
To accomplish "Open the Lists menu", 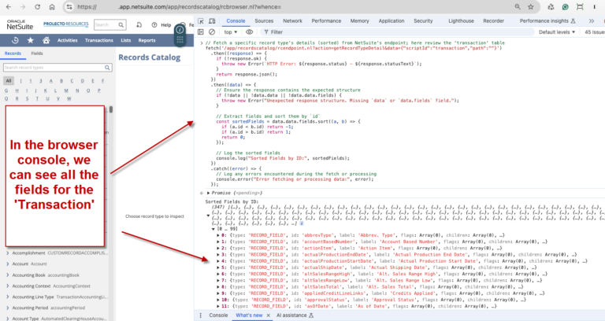I will 126,40.
